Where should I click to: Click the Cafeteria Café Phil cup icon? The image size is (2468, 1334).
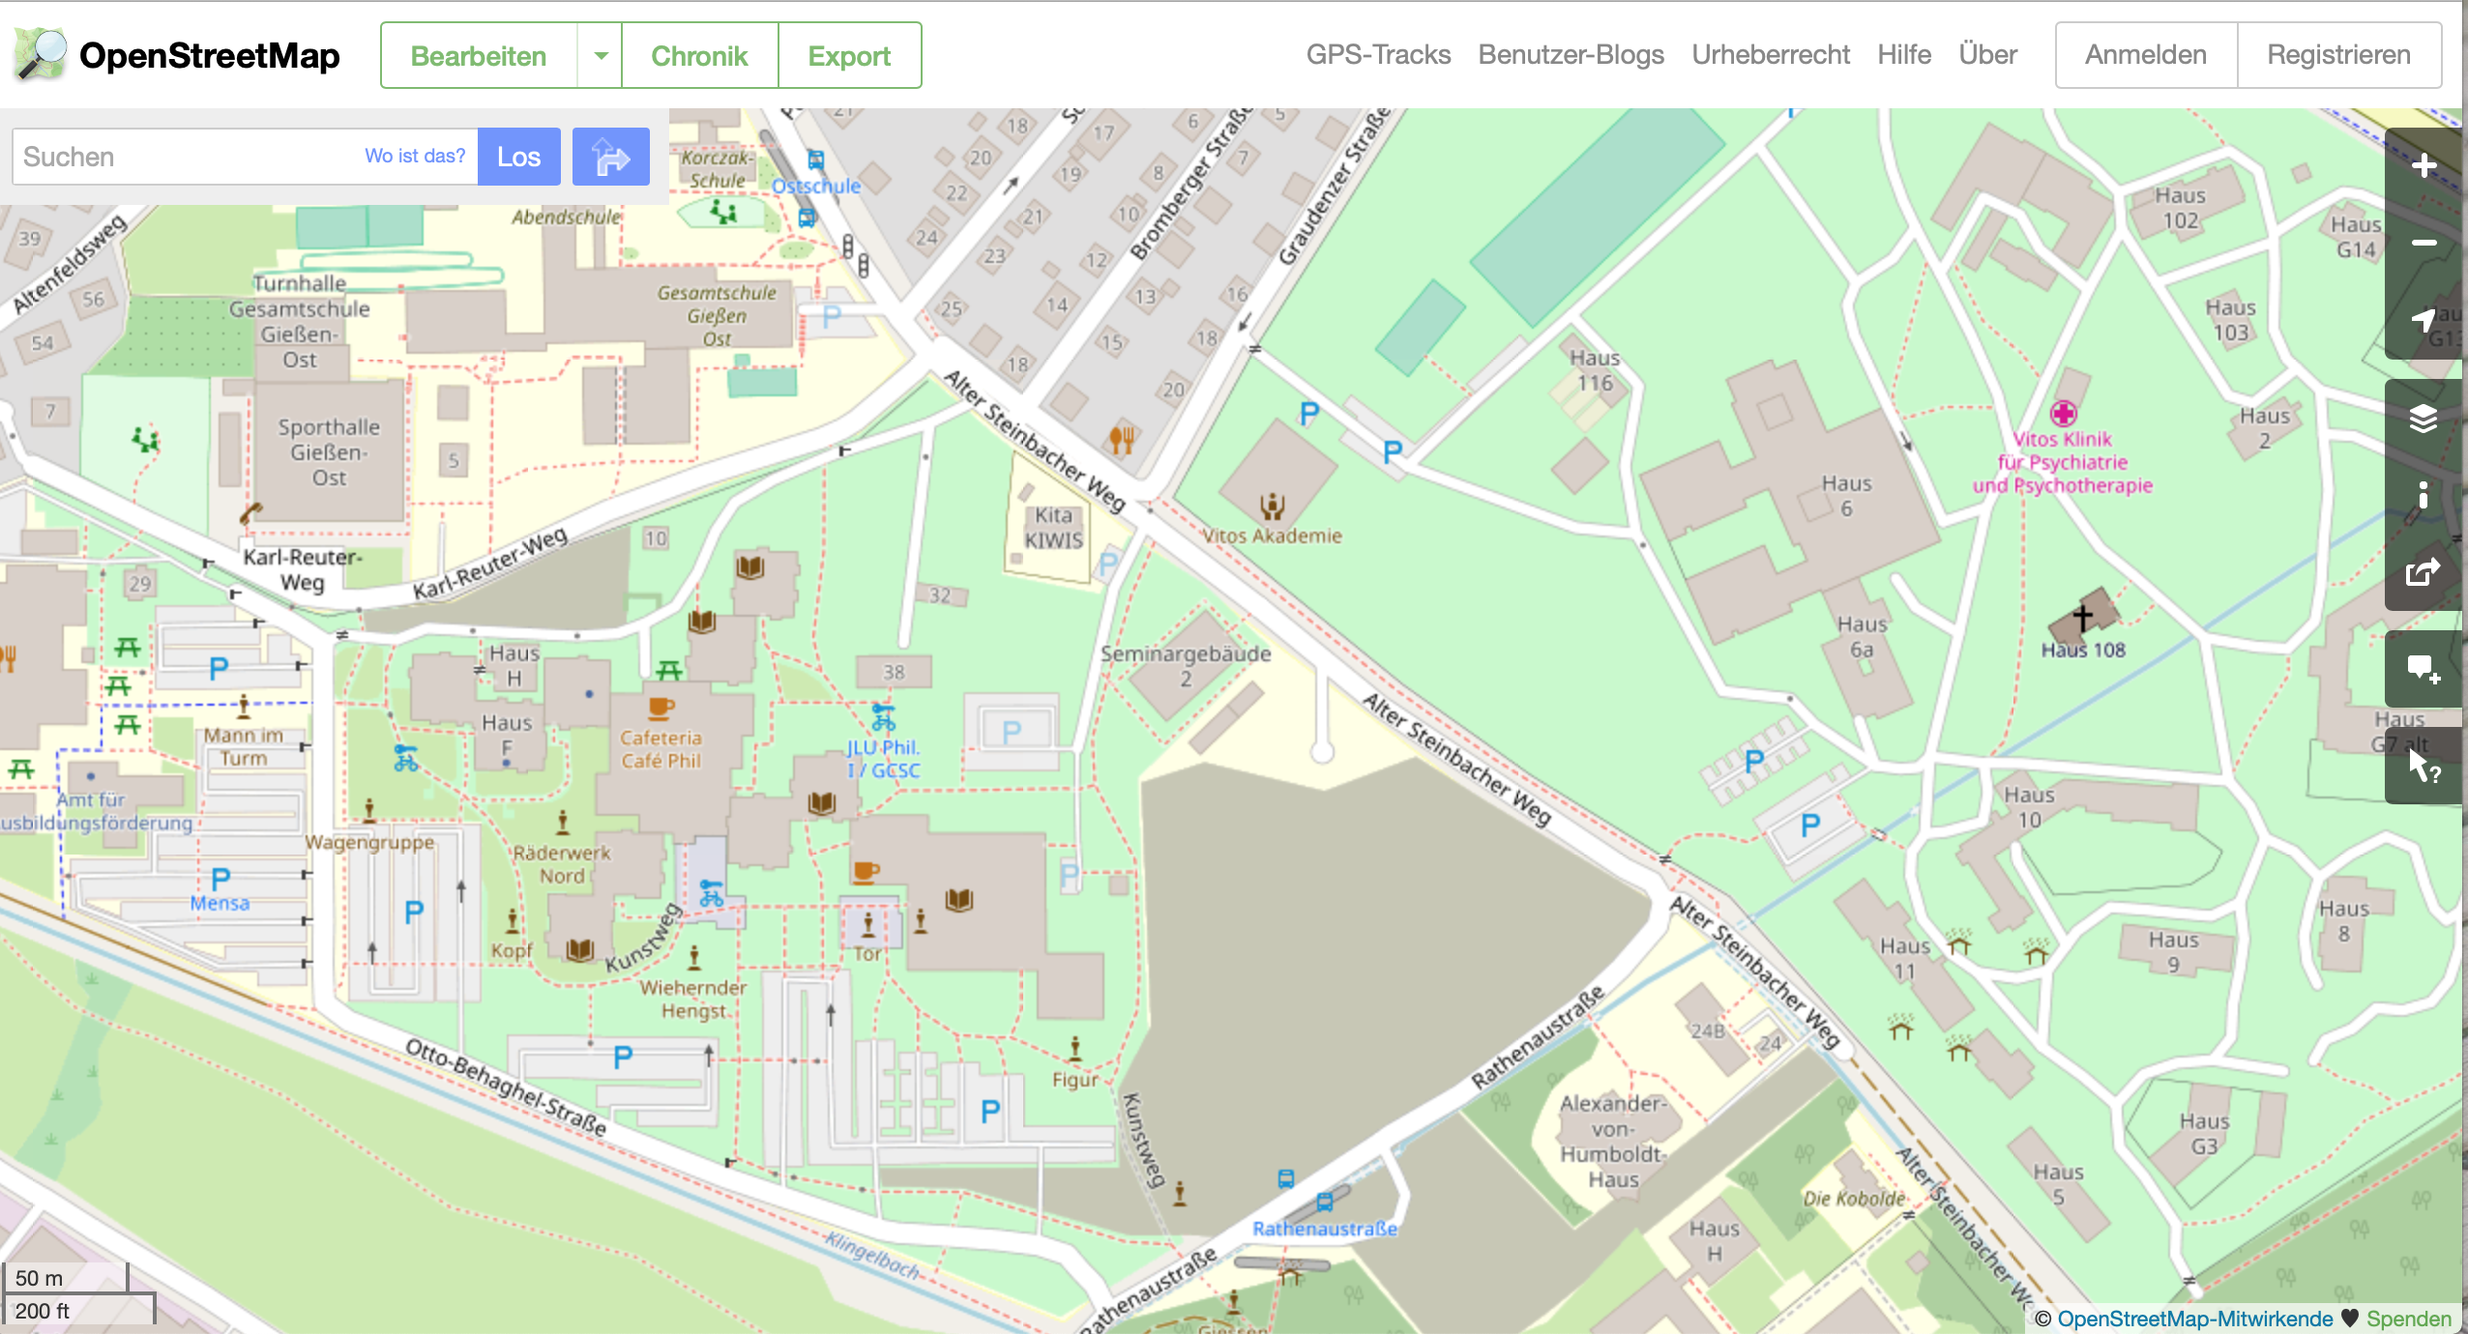pyautogui.click(x=661, y=709)
